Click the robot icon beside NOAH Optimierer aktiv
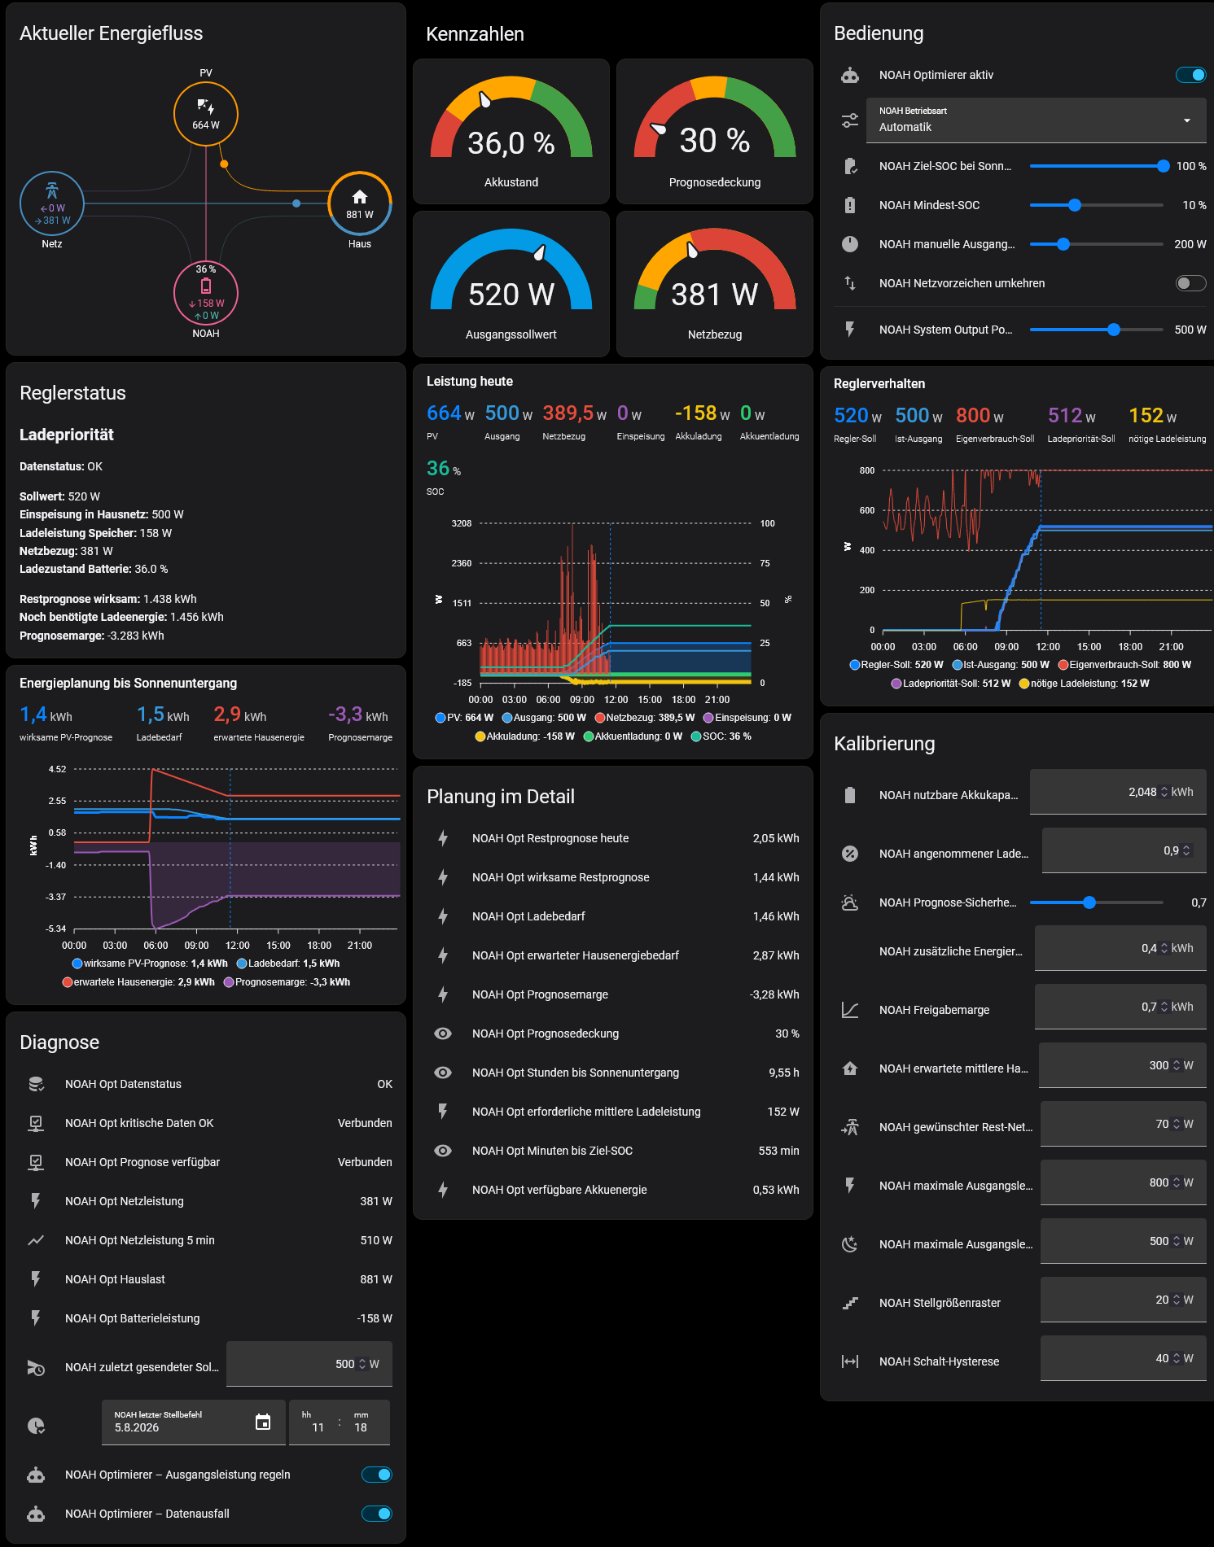1214x1547 pixels. pos(850,75)
